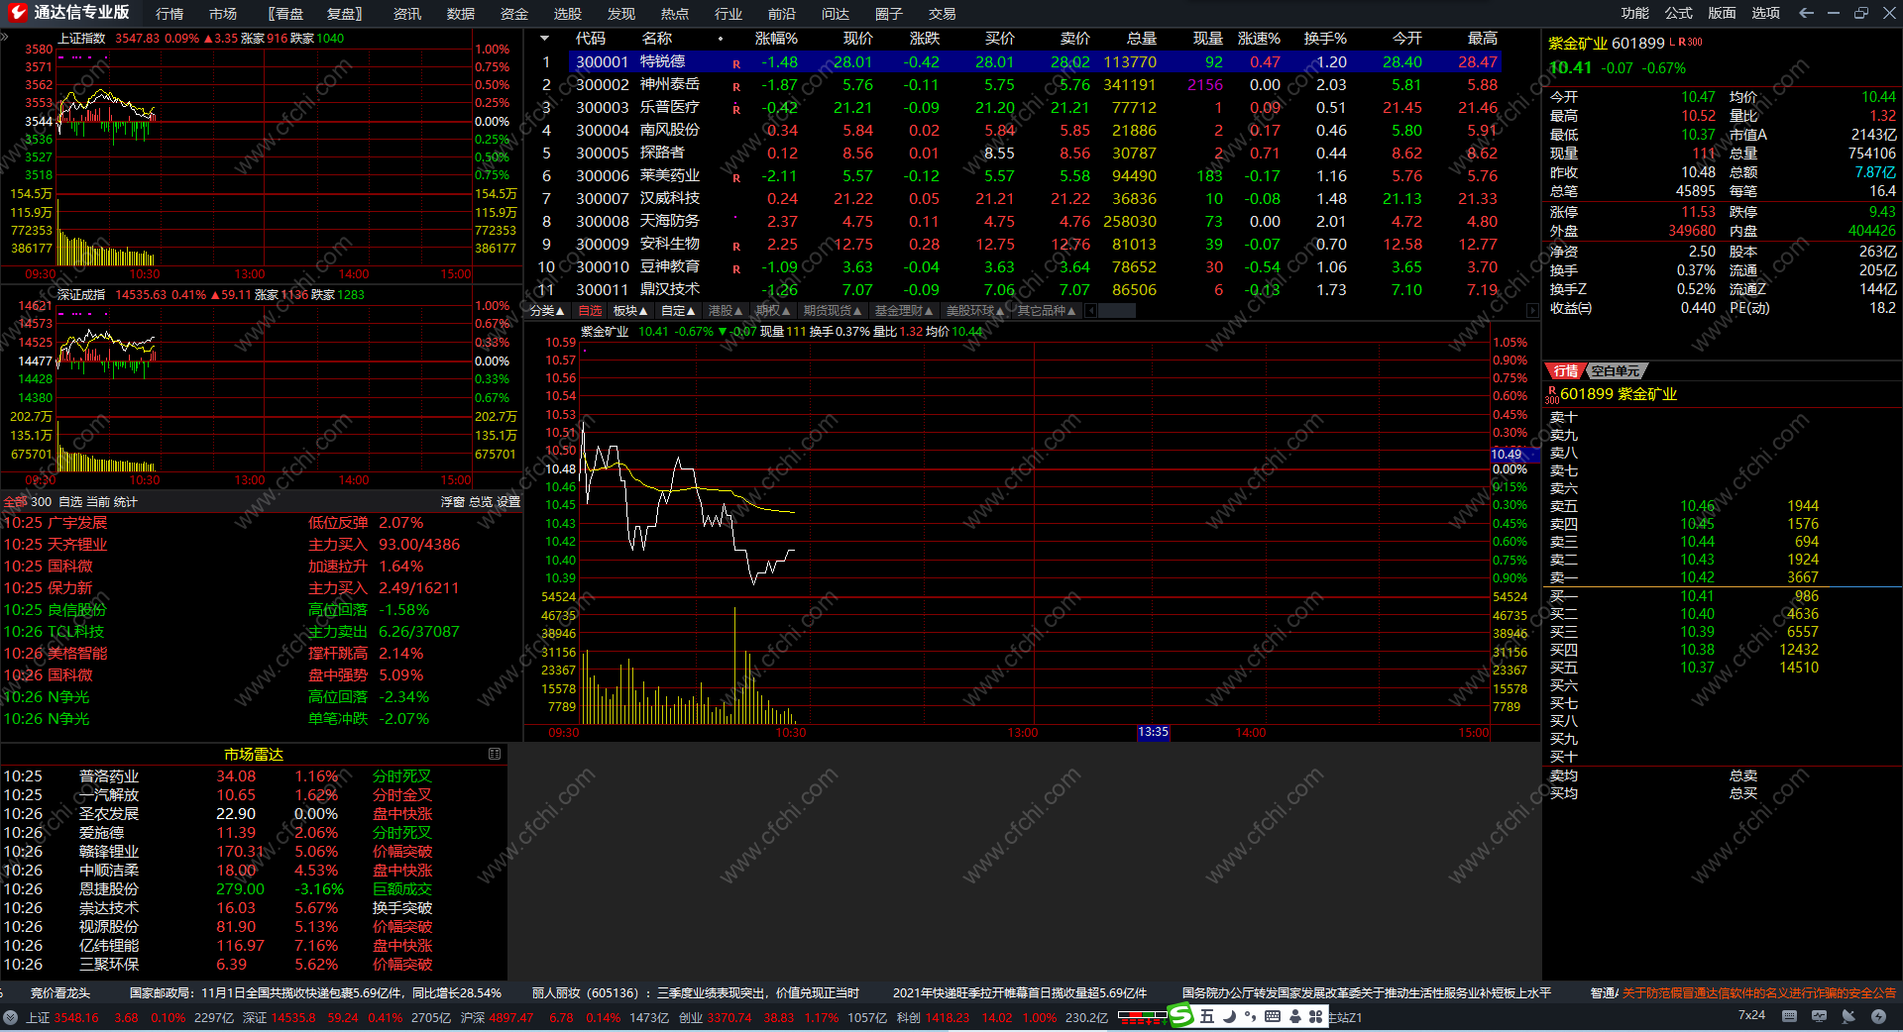Expand the 板块 sector menu

pyautogui.click(x=630, y=311)
